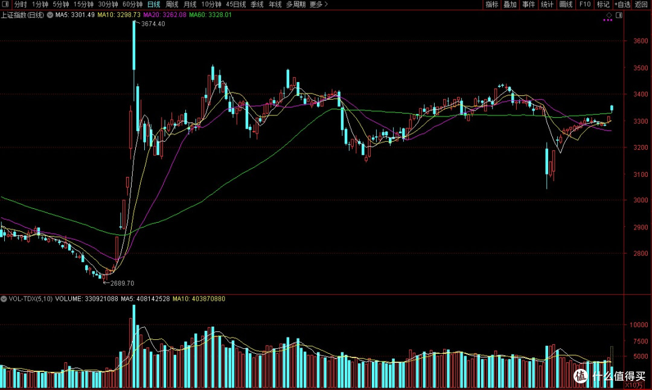Click the volume MA5: 408142528 value

(145, 299)
